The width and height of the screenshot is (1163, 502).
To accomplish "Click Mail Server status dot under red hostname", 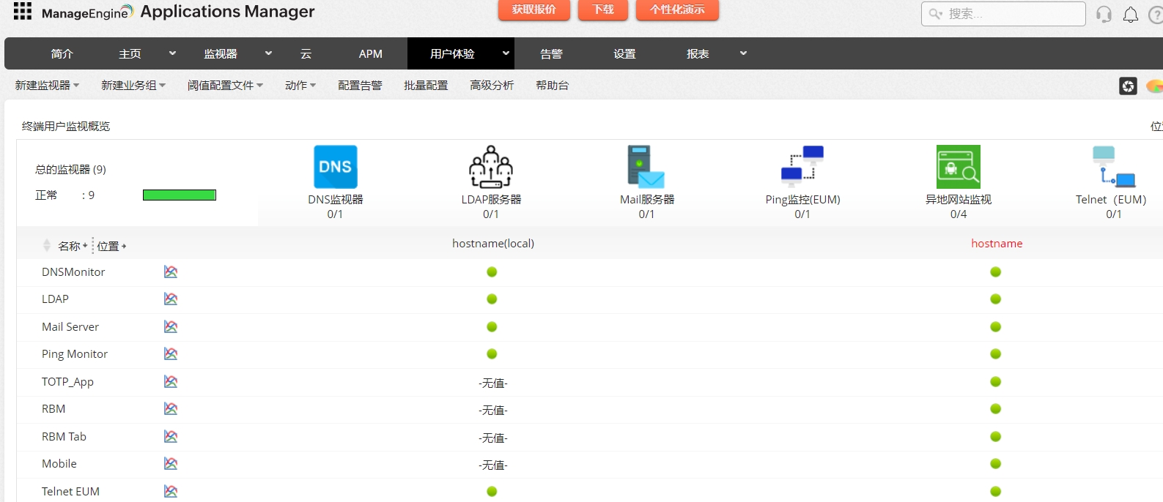I will (x=995, y=326).
